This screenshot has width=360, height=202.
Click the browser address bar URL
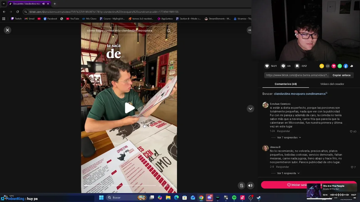tap(104, 12)
